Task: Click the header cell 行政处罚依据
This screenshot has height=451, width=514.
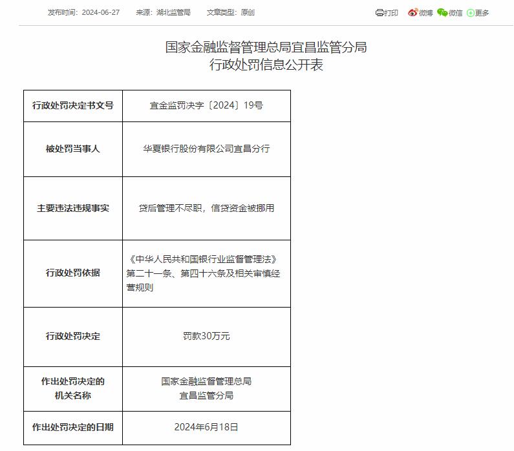Action: [73, 273]
